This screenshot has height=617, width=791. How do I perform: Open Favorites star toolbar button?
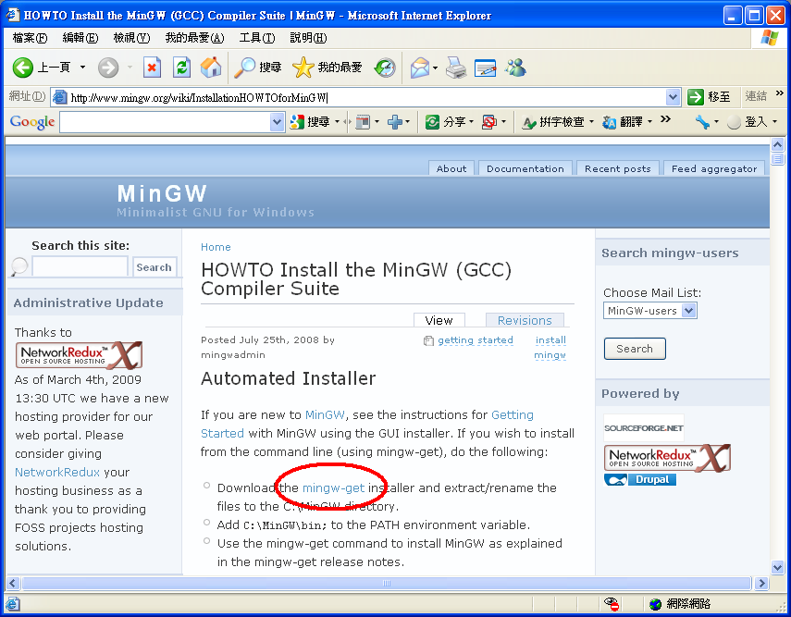coord(327,68)
